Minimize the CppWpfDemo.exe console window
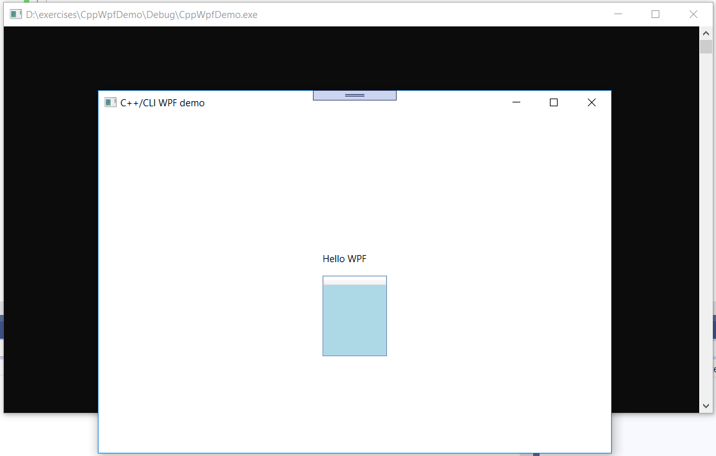 [x=618, y=14]
